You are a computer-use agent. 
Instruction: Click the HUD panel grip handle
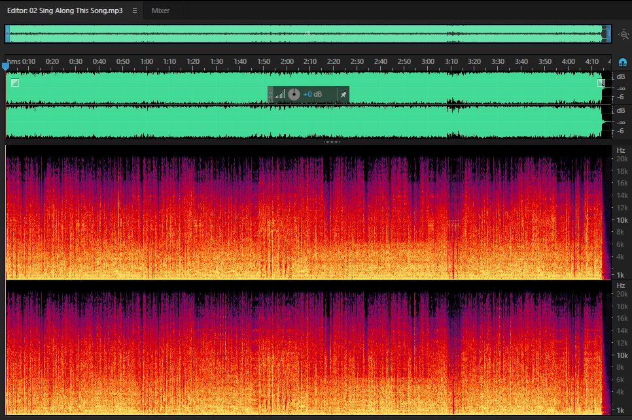(x=270, y=95)
